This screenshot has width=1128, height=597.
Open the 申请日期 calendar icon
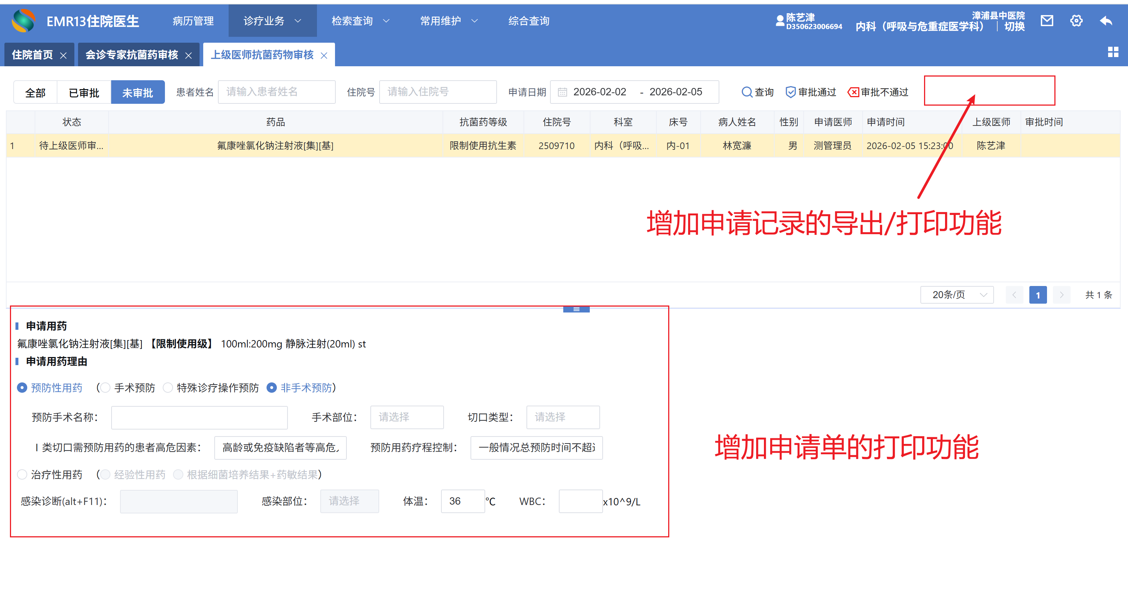click(562, 92)
